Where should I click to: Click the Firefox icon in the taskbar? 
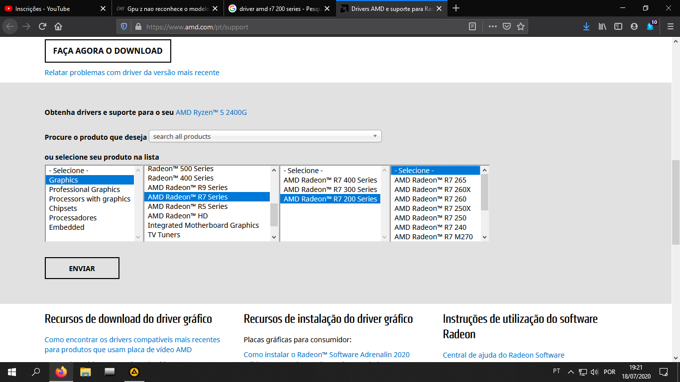click(61, 372)
